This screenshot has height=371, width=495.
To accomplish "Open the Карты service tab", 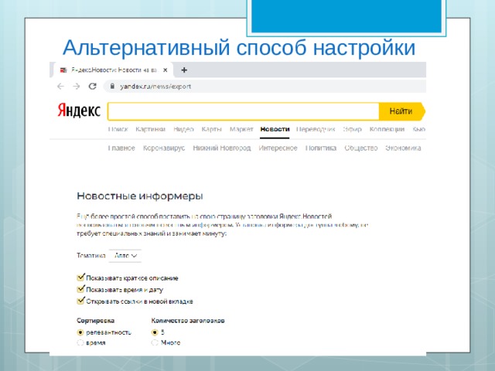I will (211, 129).
